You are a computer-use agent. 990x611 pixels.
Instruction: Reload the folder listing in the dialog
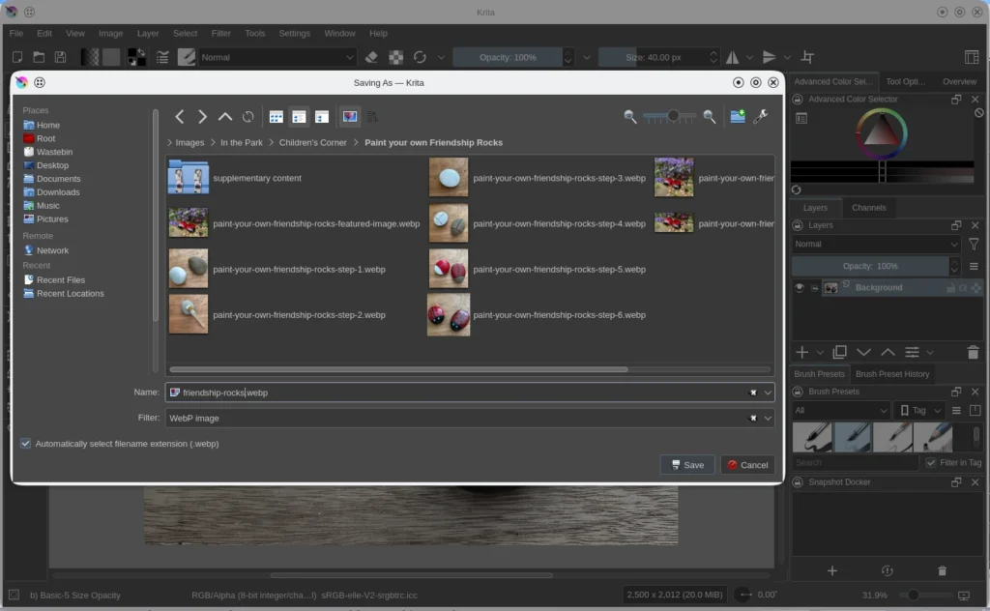tap(248, 117)
